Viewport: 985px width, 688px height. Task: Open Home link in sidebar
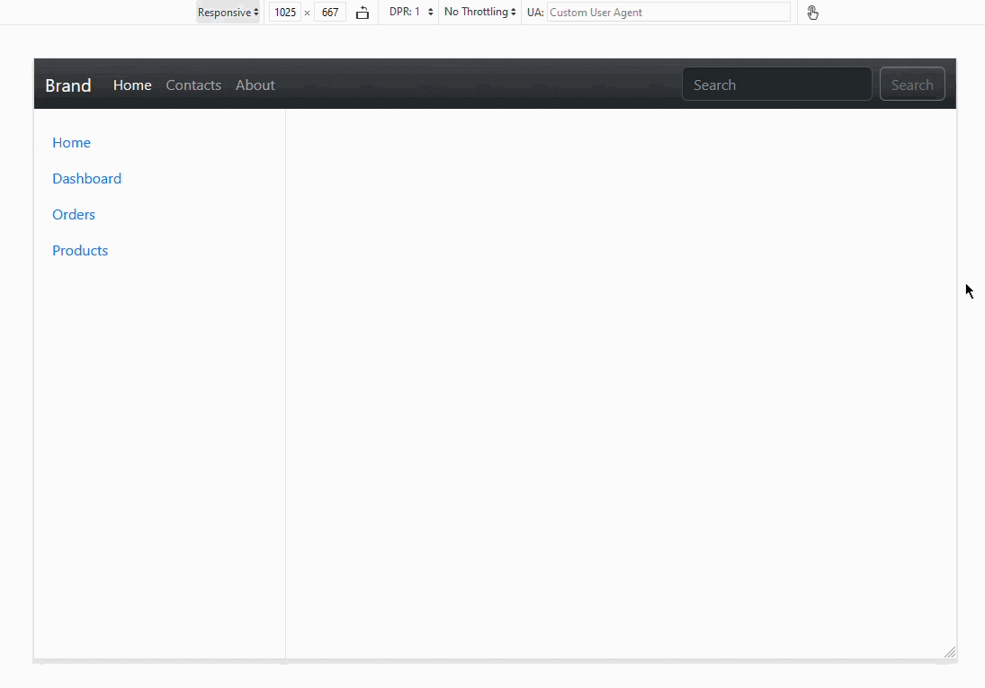pyautogui.click(x=71, y=143)
